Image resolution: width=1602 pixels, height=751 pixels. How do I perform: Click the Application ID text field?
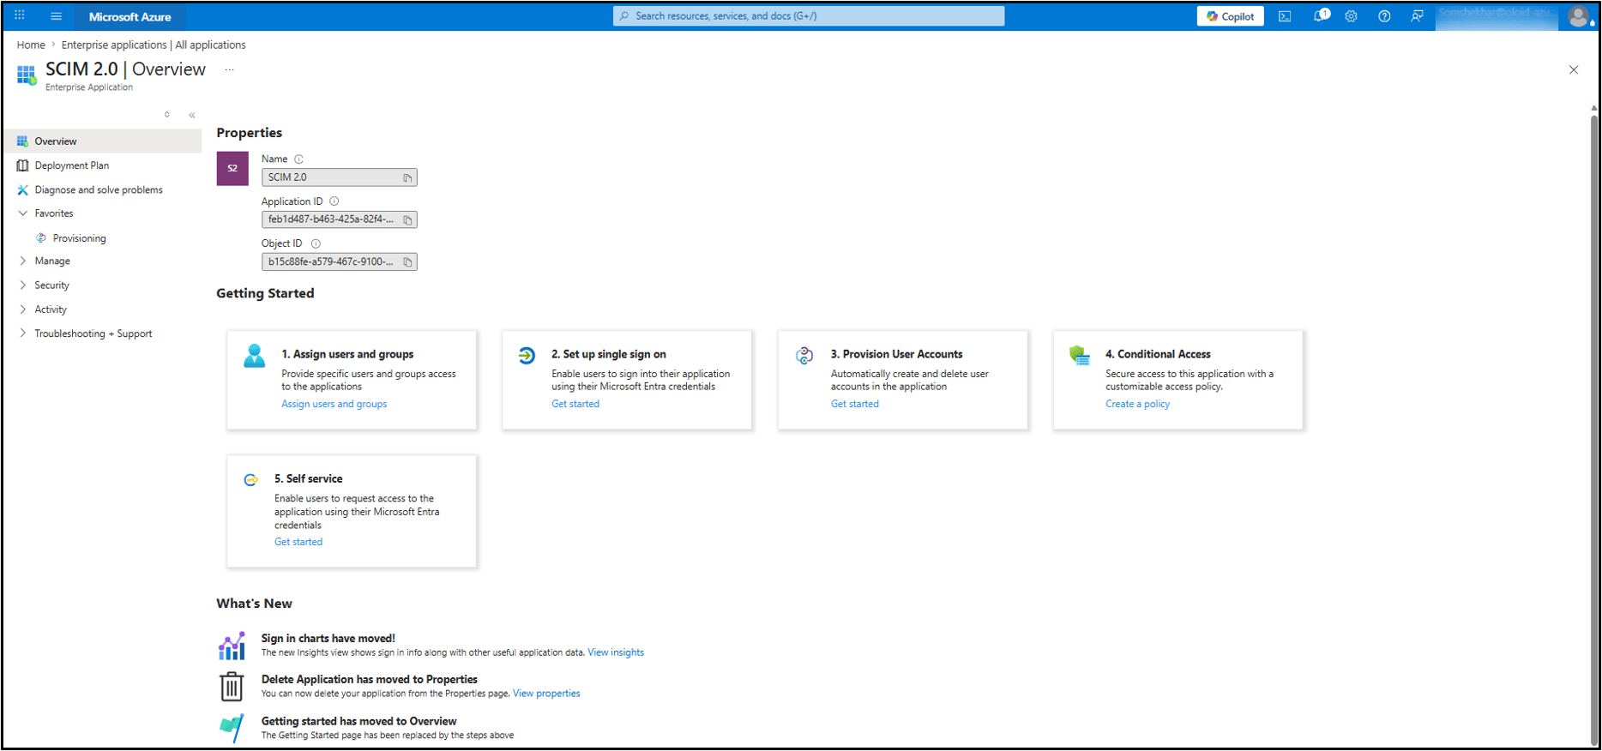pyautogui.click(x=339, y=219)
